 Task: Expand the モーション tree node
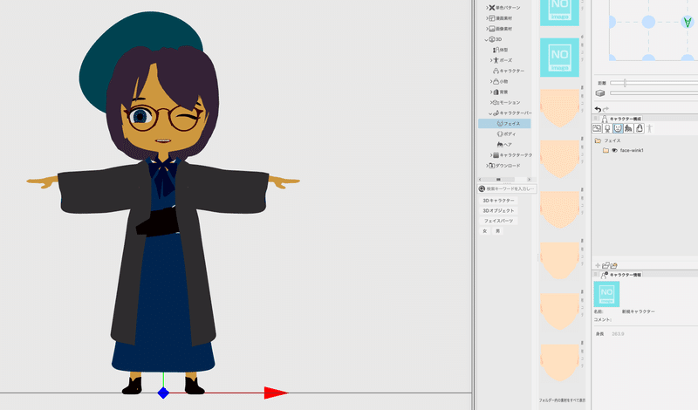[x=491, y=102]
